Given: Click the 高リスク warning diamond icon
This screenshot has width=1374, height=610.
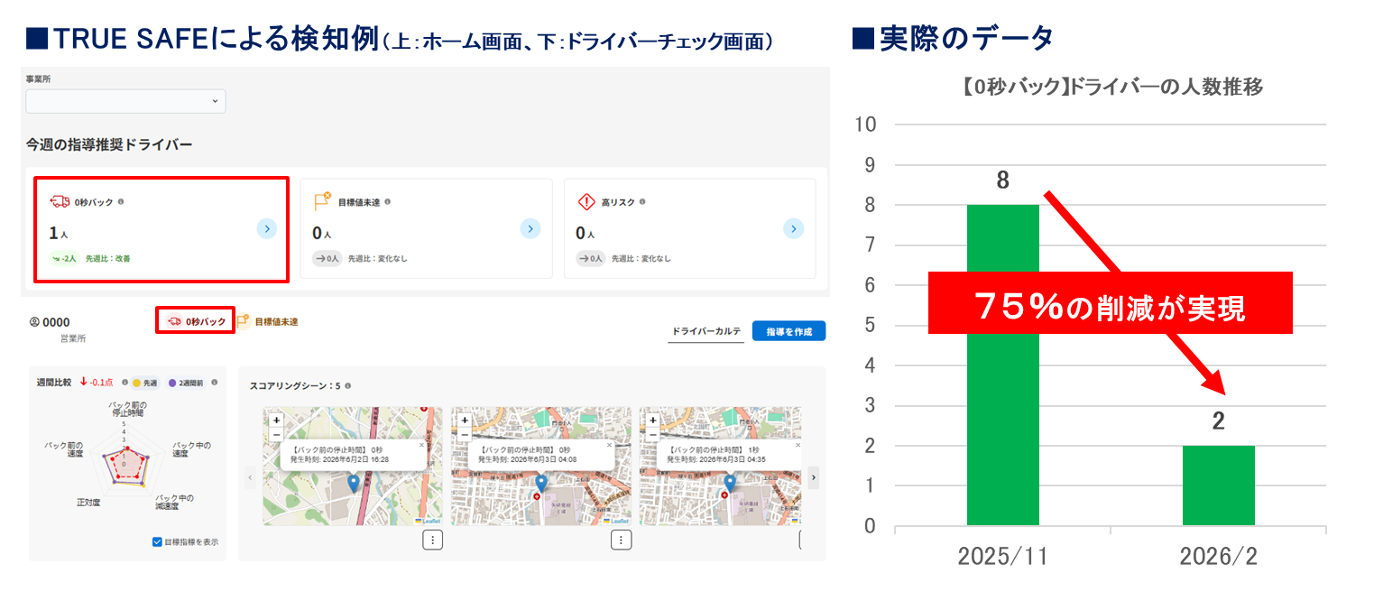Looking at the screenshot, I should pos(586,202).
